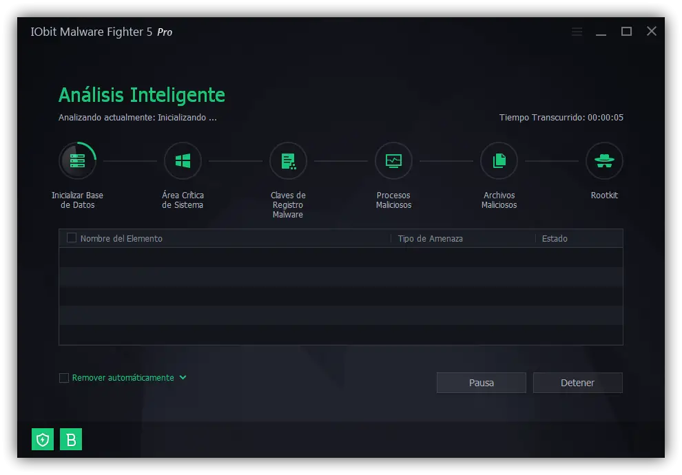Pause the scan with the Pausa button
This screenshot has height=475, width=682.
pyautogui.click(x=482, y=383)
